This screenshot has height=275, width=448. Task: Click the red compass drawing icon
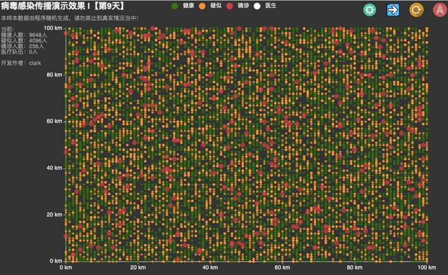(440, 10)
